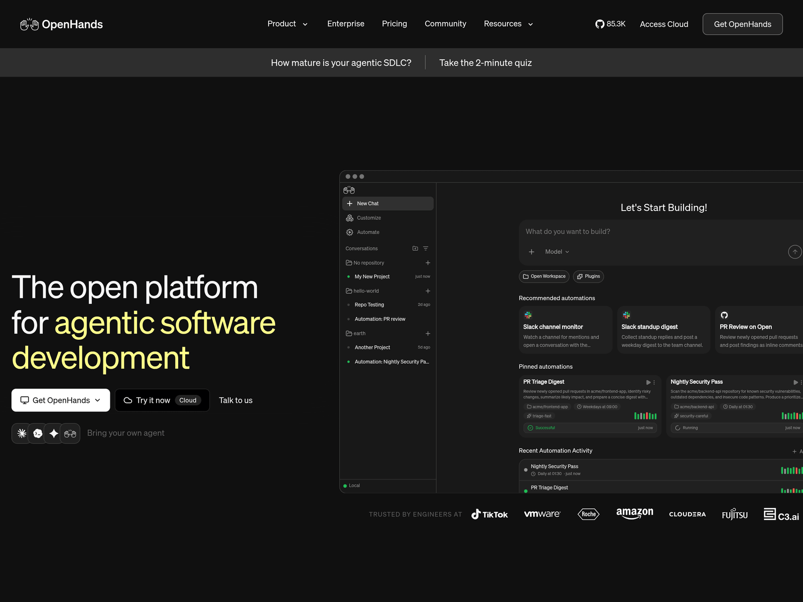The width and height of the screenshot is (803, 602).
Task: Expand the Resources menu dropdown
Action: [x=508, y=24]
